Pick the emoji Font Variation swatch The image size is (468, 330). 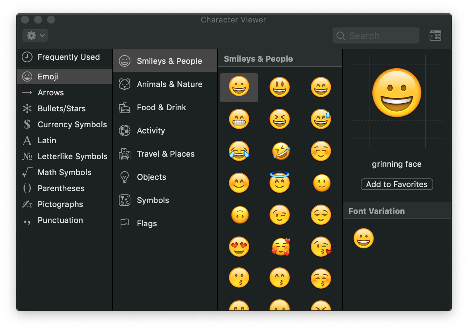point(364,238)
